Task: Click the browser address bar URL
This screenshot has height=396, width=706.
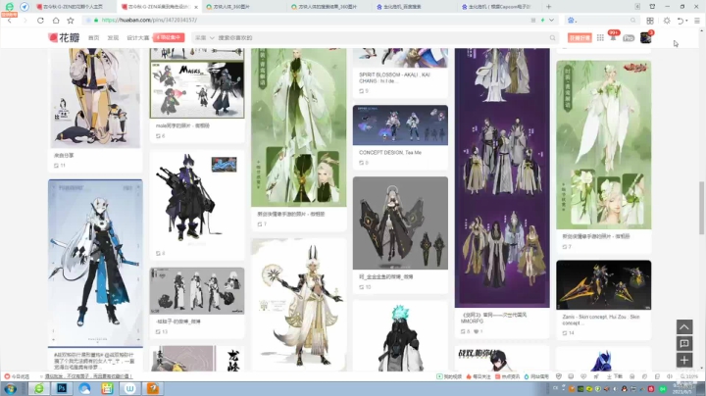Action: [x=149, y=21]
